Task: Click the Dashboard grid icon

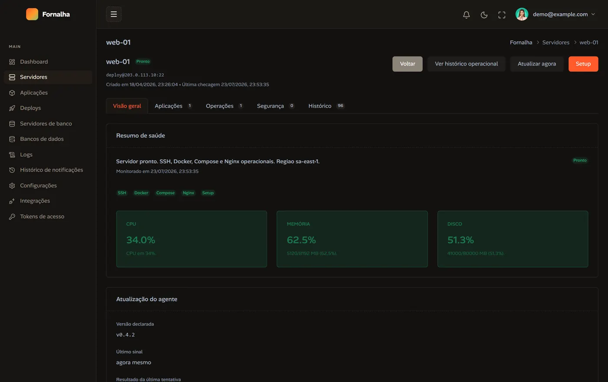Action: pyautogui.click(x=12, y=62)
